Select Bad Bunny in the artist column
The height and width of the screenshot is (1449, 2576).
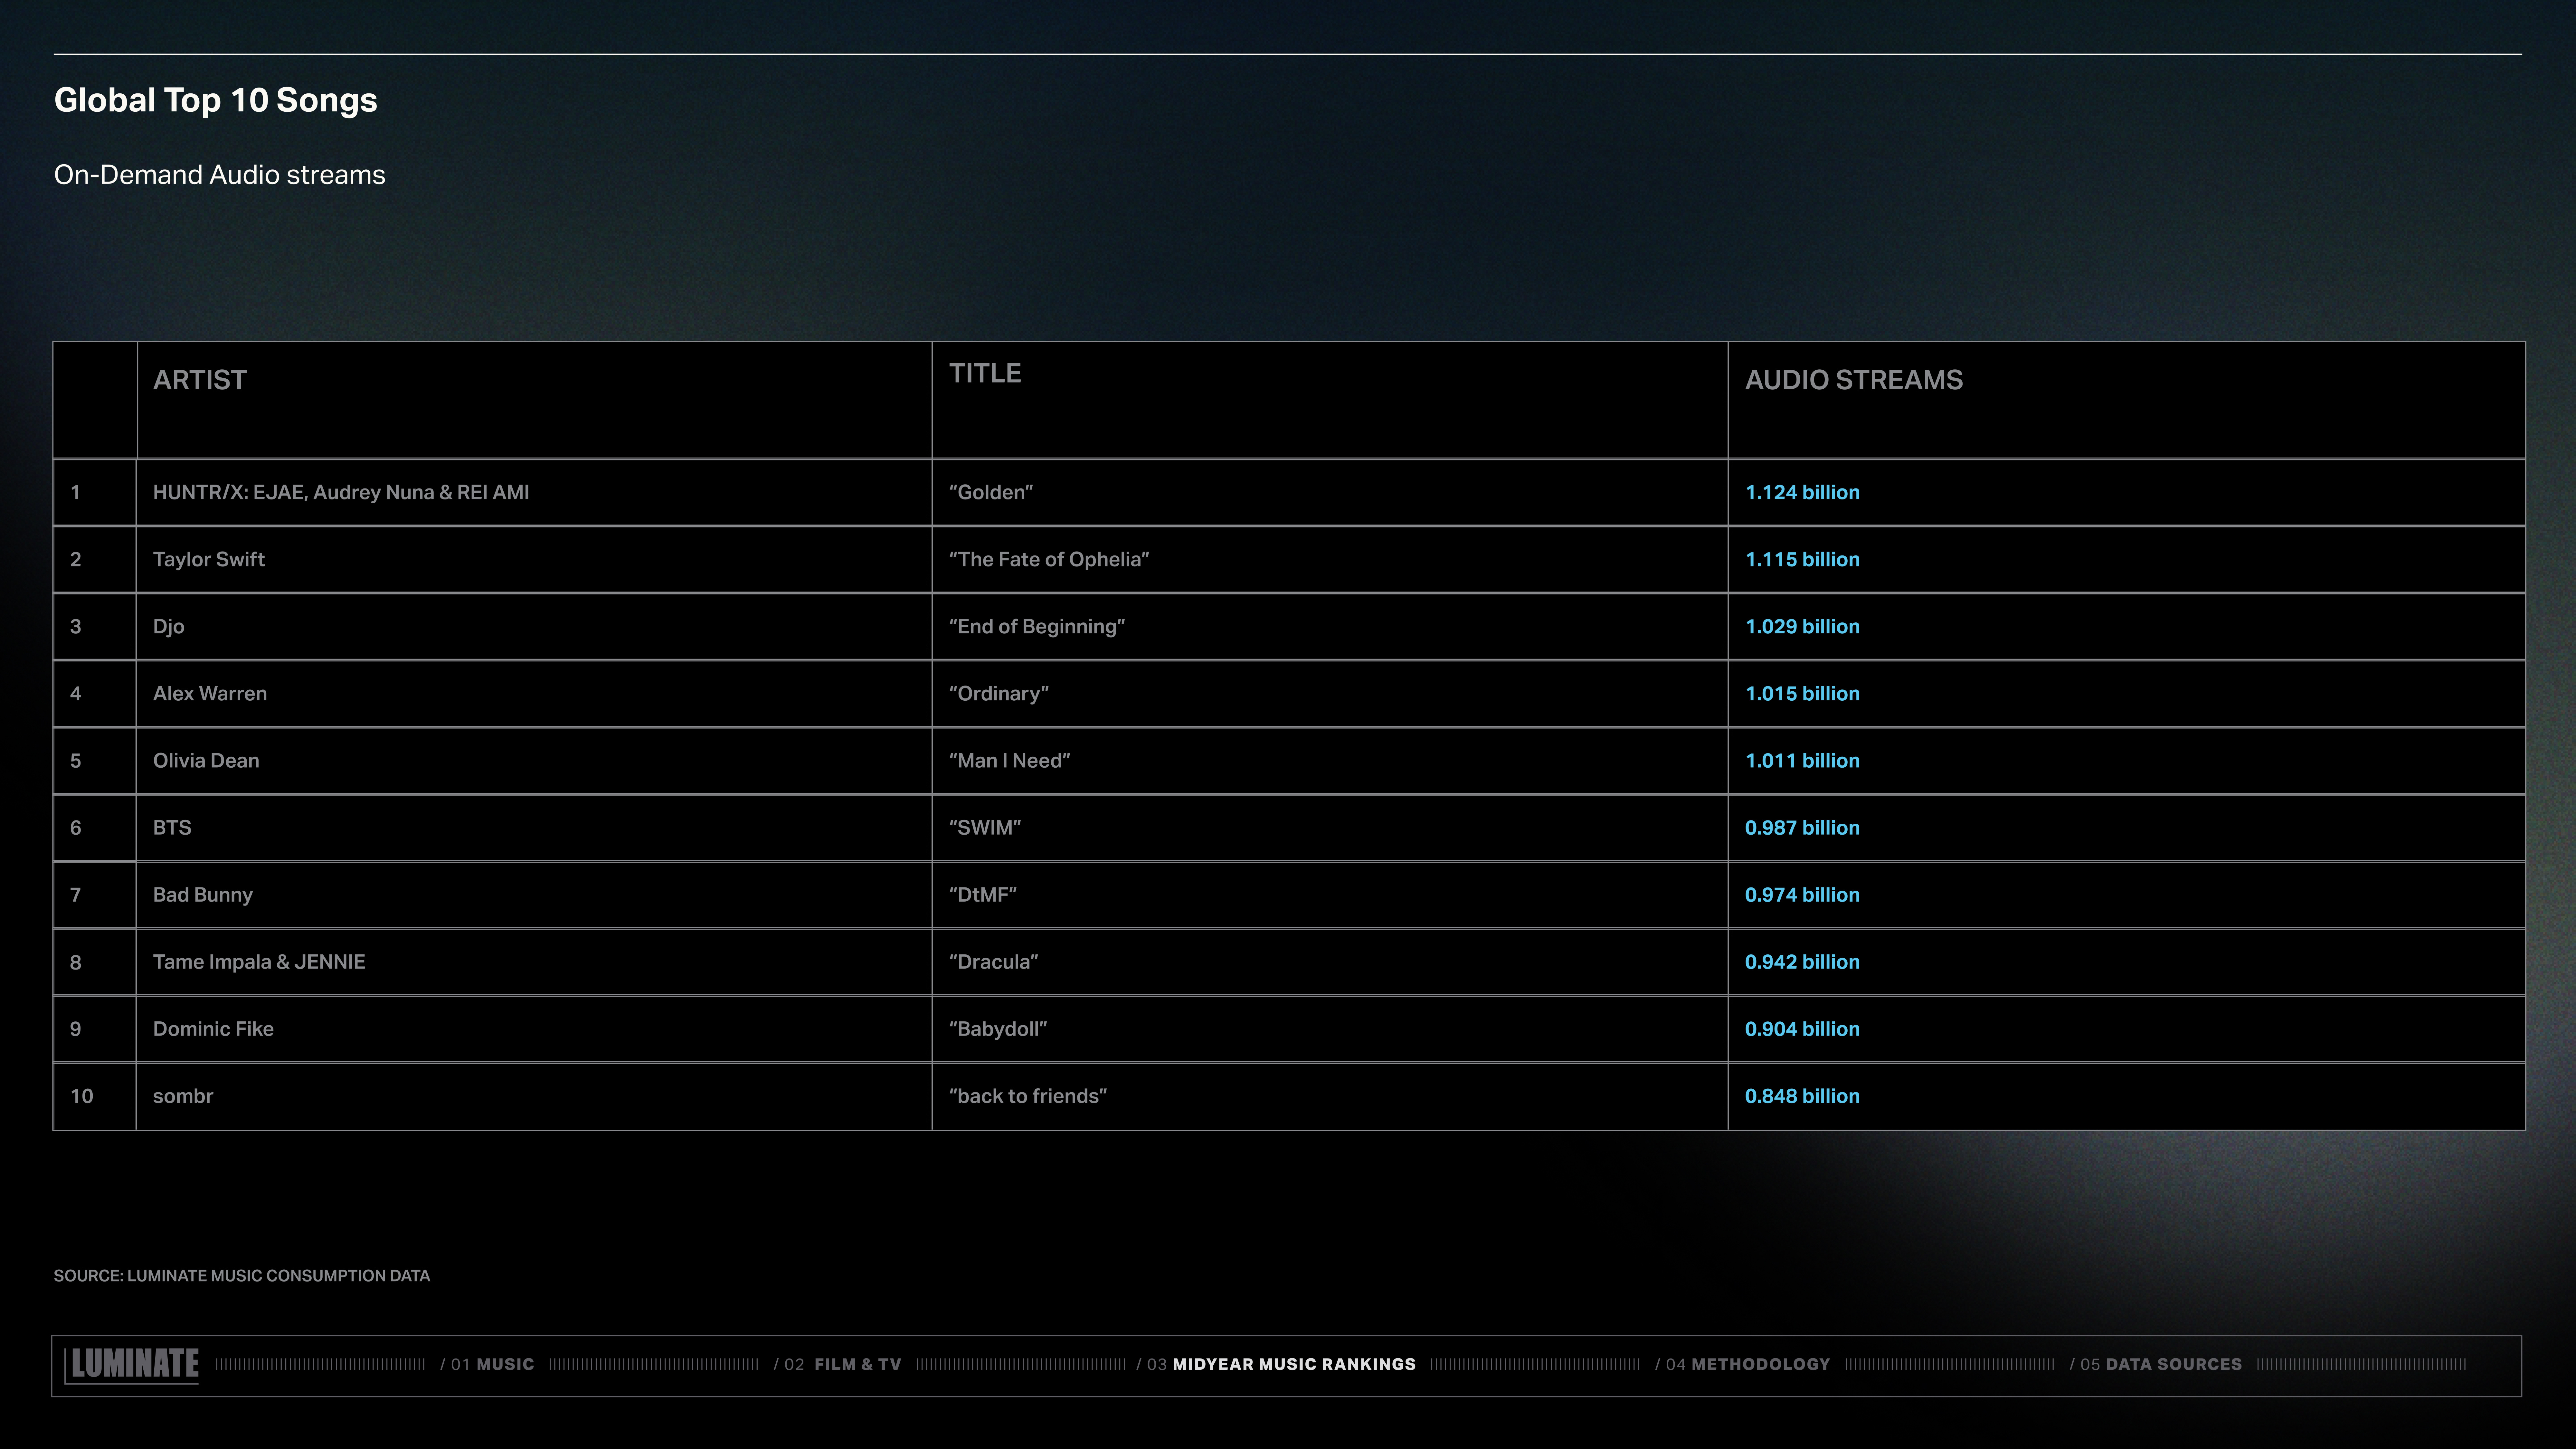pos(203,894)
